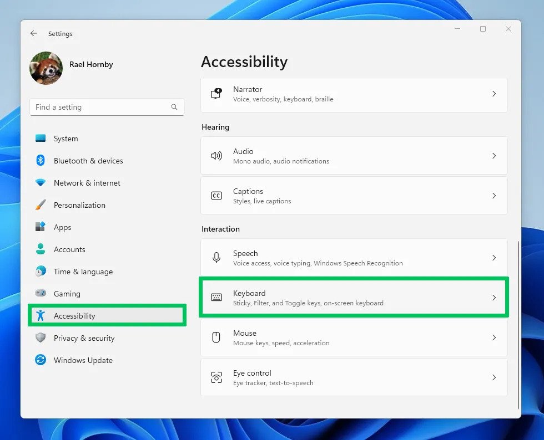Open the Mouse settings row
This screenshot has height=440, width=544.
[x=354, y=337]
